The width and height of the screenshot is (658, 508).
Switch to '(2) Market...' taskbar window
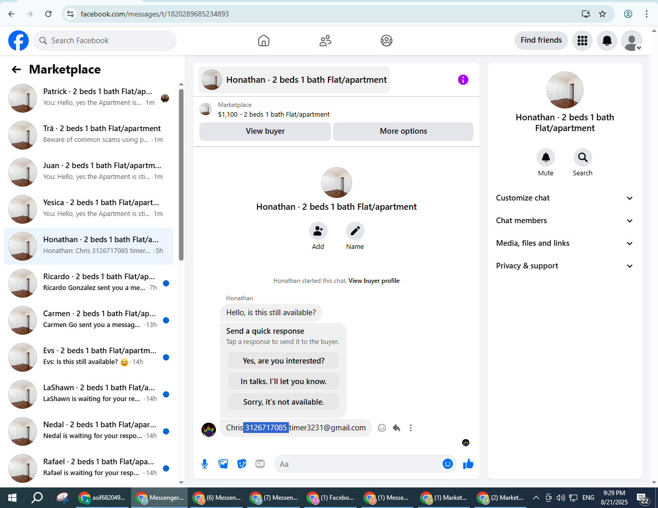[501, 498]
